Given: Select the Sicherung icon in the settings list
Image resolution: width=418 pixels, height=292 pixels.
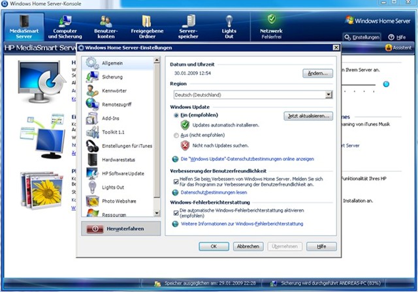Looking at the screenshot, I should click(92, 77).
